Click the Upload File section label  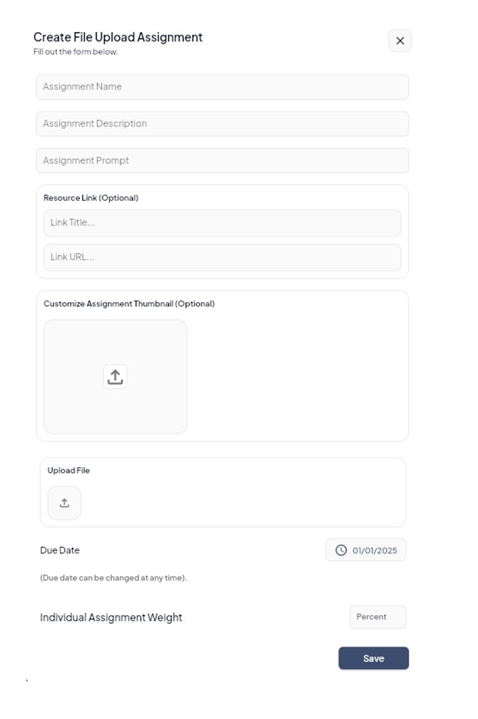(69, 470)
